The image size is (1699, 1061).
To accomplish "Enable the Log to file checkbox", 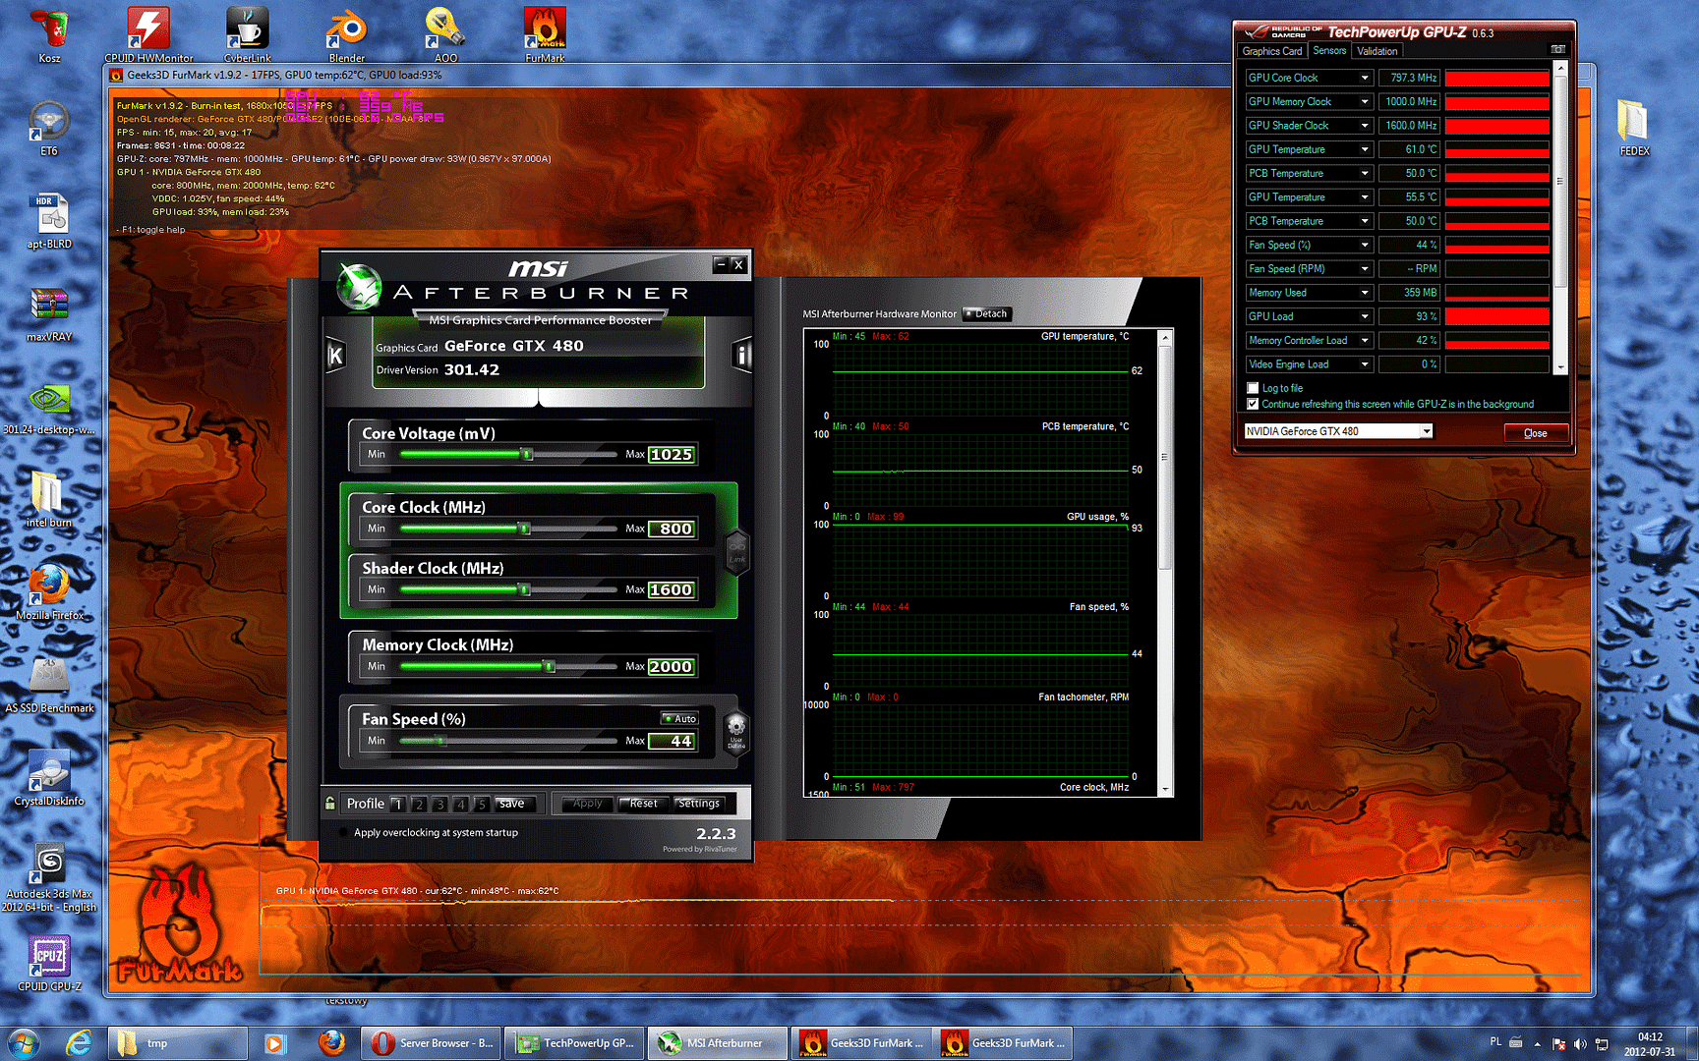I will click(x=1253, y=388).
